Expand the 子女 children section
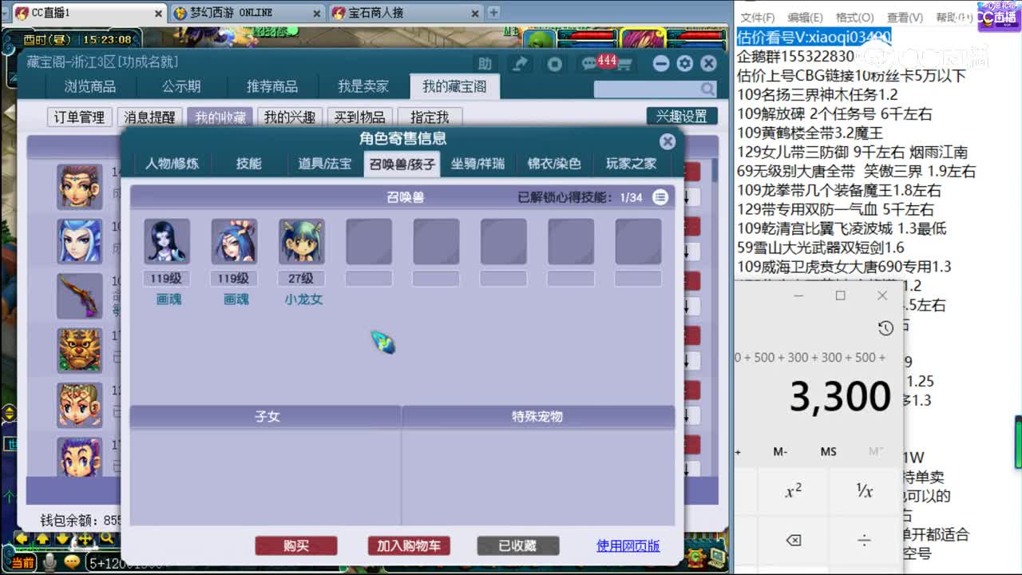This screenshot has height=575, width=1022. (x=267, y=415)
